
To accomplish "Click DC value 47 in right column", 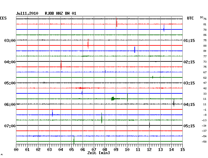I will (x=205, y=83).
